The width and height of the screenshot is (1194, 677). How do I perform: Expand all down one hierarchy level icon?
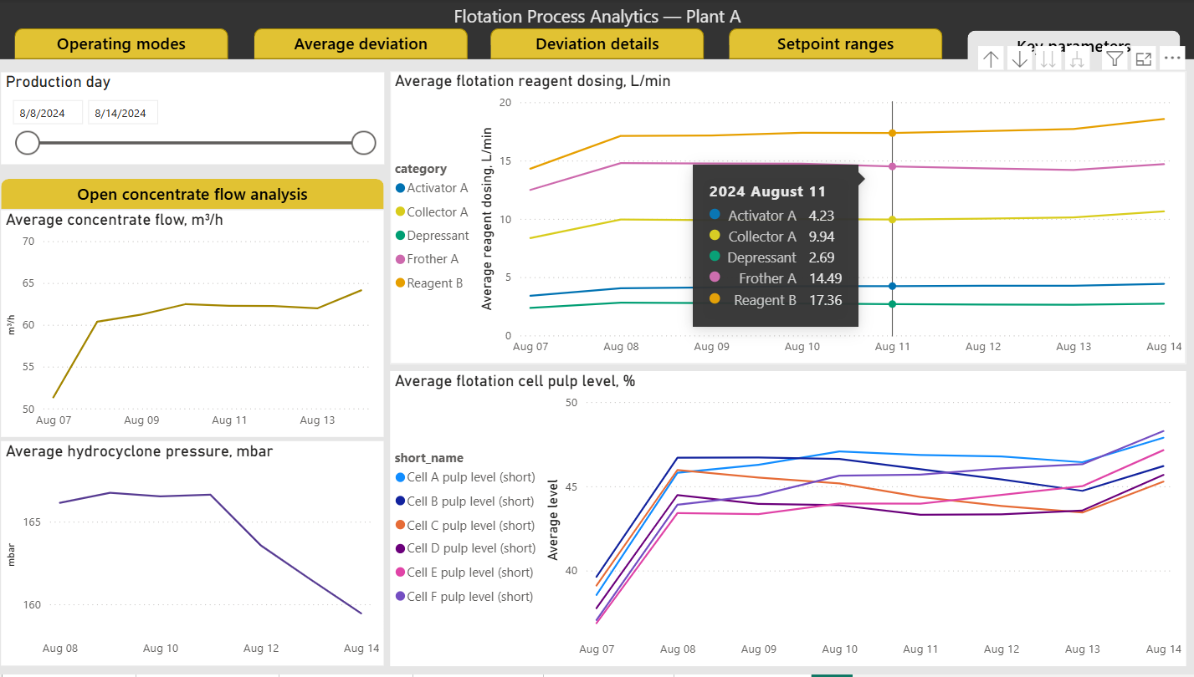pyautogui.click(x=1077, y=59)
